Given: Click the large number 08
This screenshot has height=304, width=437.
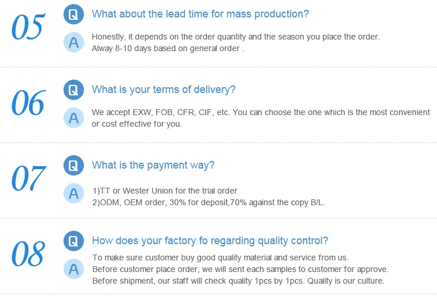Looking at the screenshot, I should (x=28, y=254).
